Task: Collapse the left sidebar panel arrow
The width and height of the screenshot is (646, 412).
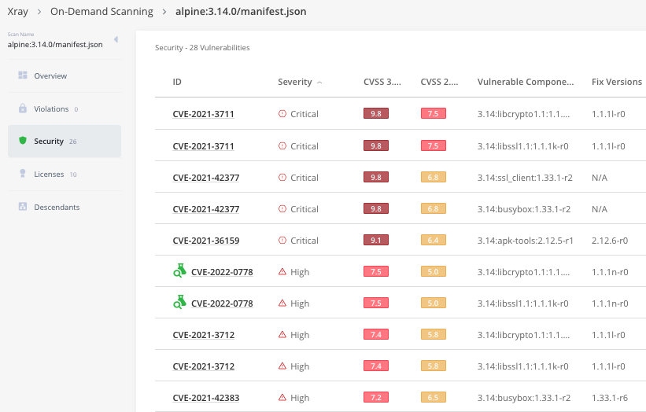Action: pos(116,39)
